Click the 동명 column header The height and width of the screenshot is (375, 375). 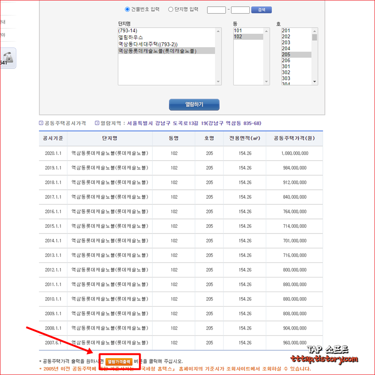pos(174,138)
